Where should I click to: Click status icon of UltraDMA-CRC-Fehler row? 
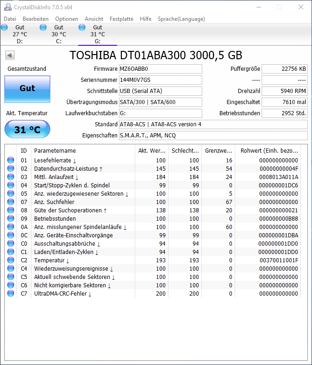[x=11, y=294]
